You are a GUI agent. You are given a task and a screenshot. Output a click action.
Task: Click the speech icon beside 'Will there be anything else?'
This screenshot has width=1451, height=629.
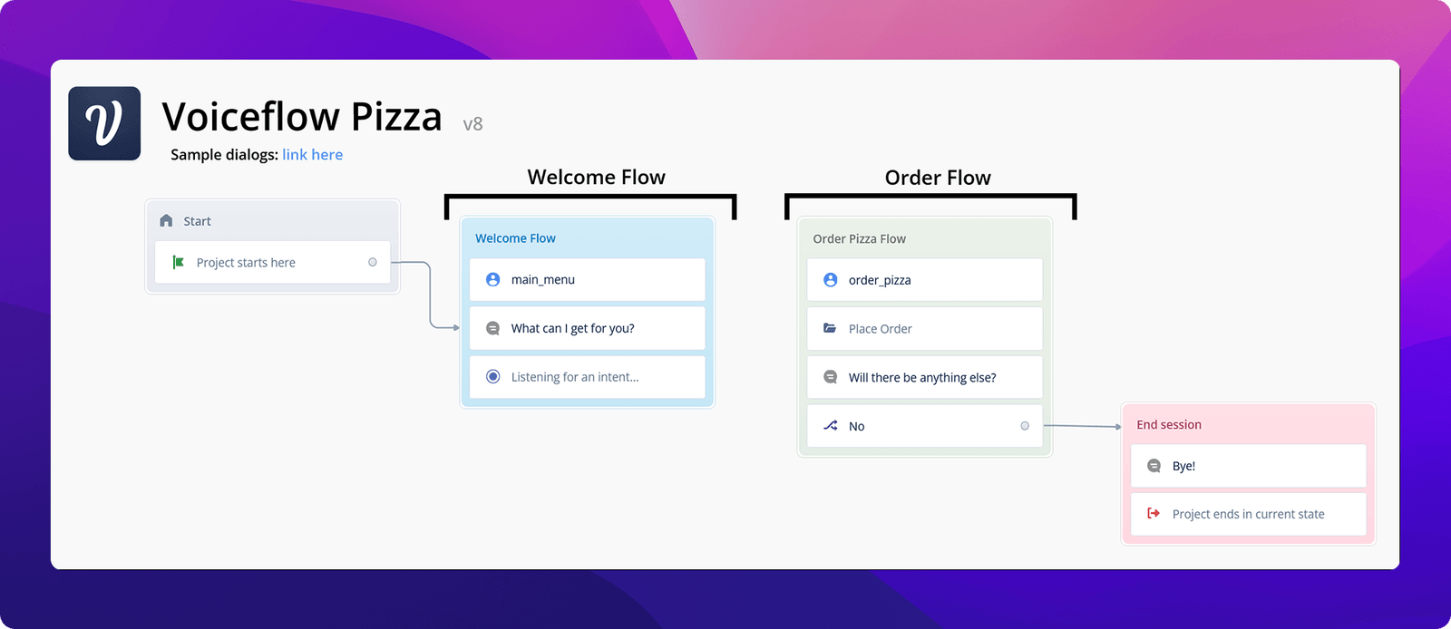coord(831,377)
